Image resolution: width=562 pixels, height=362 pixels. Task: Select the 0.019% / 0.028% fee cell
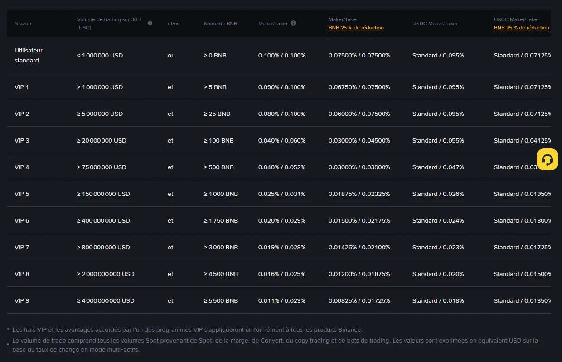(x=282, y=247)
